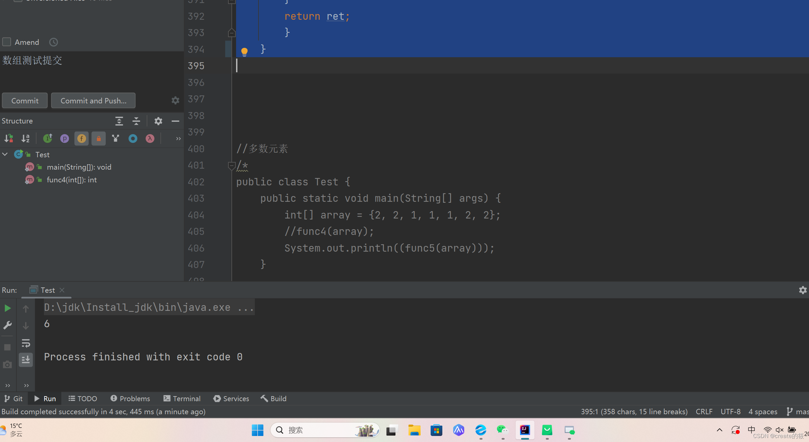Viewport: 809px width, 442px height.
Task: Click the yellow intention lightbulb icon
Action: (244, 51)
